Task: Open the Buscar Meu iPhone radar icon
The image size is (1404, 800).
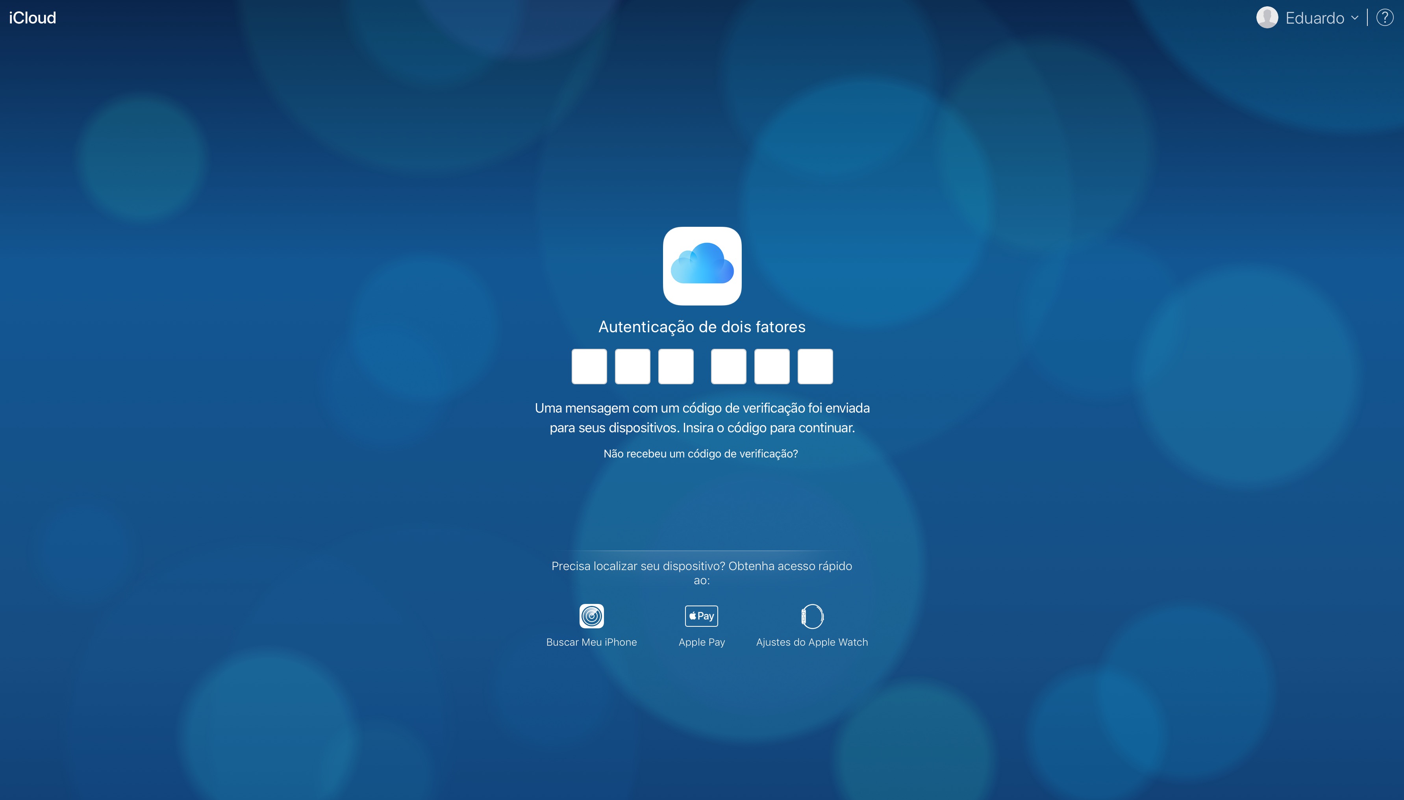Action: (592, 616)
